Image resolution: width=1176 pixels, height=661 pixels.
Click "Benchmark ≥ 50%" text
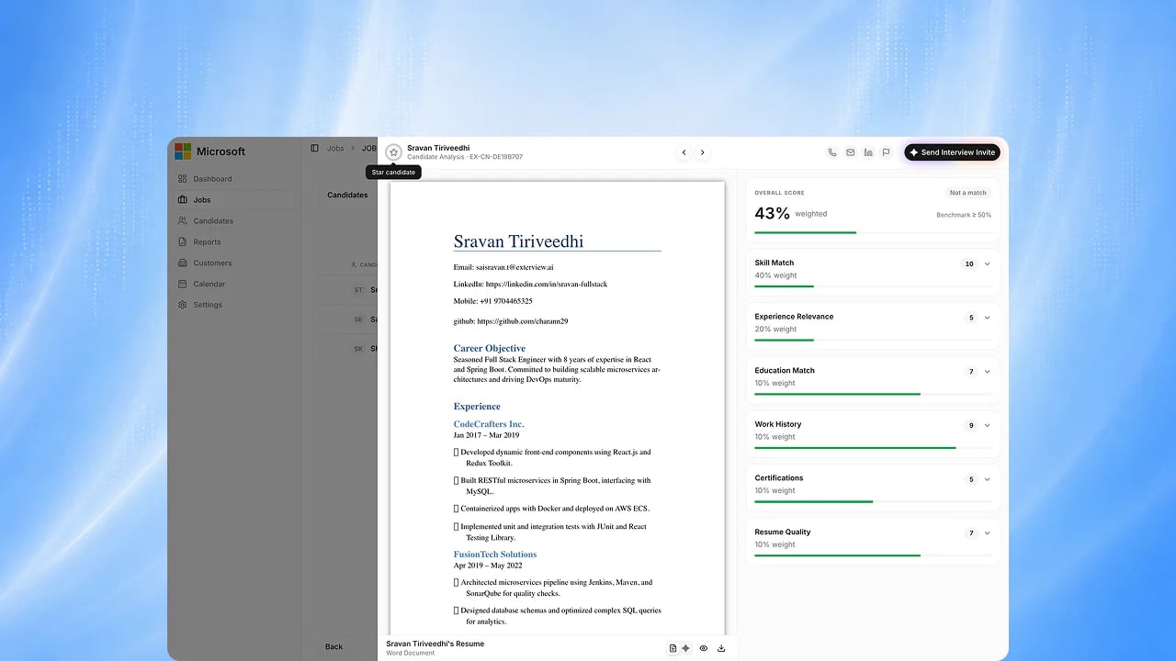(964, 215)
